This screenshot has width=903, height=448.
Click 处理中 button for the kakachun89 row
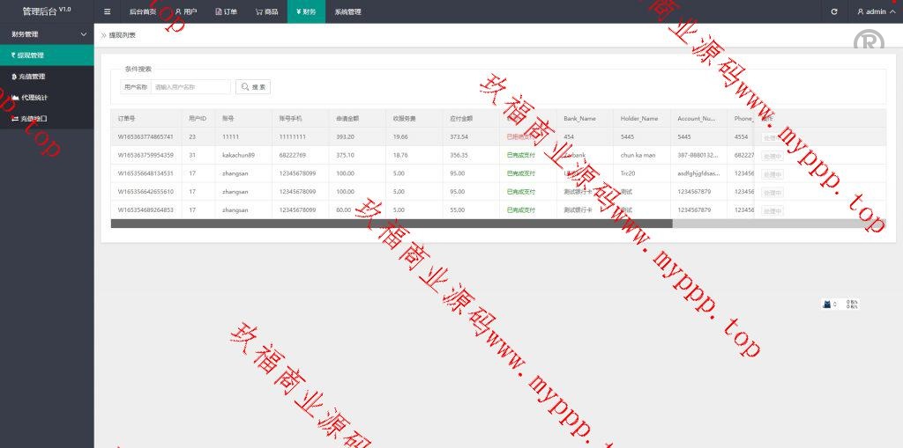(772, 156)
